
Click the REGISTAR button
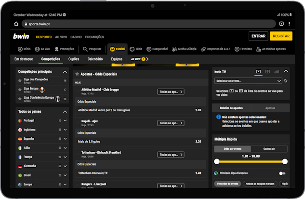[281, 36]
